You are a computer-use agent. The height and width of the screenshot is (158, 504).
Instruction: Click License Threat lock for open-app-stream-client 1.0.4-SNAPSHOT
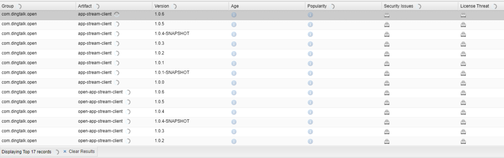[463, 122]
